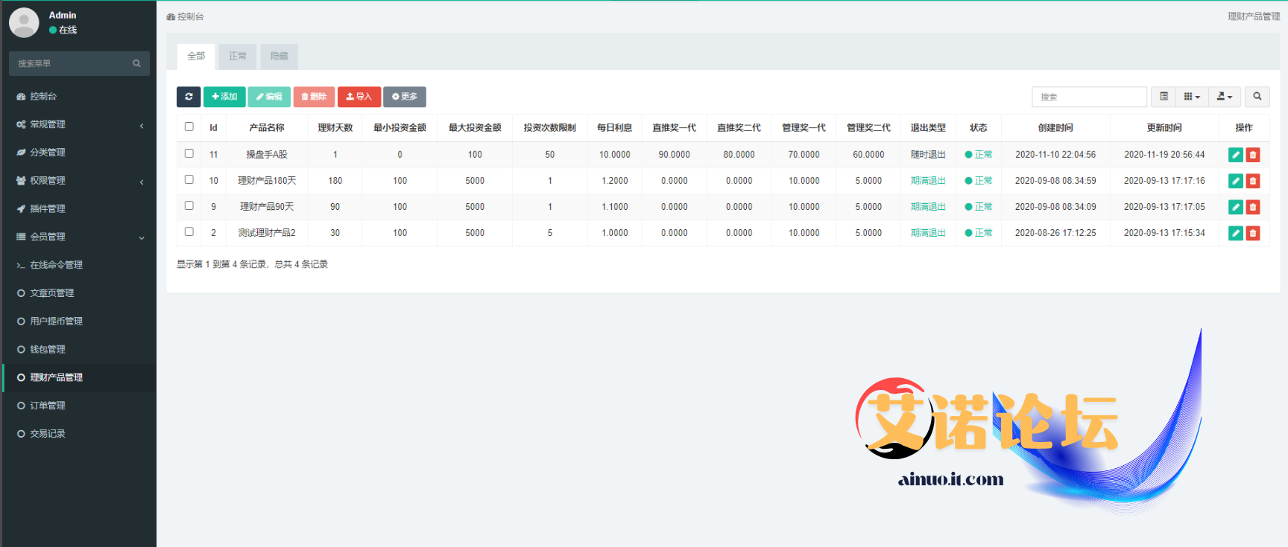Sort by 更新时间 column header
Screen dimensions: 1288x547
1164,128
